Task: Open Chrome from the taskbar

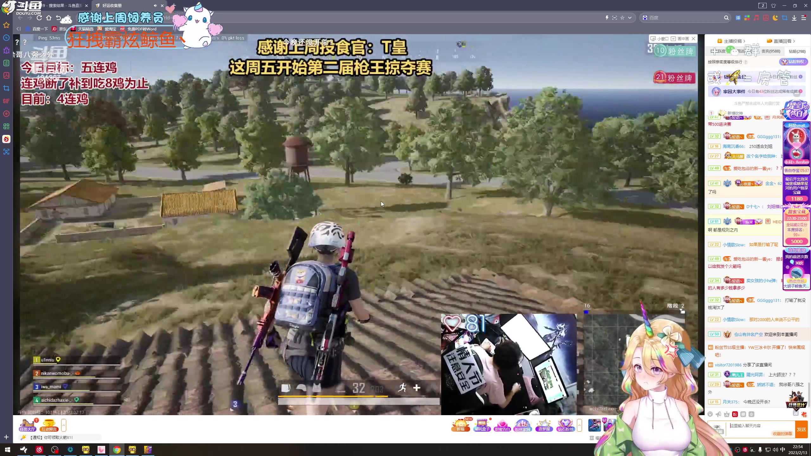Action: pyautogui.click(x=117, y=450)
